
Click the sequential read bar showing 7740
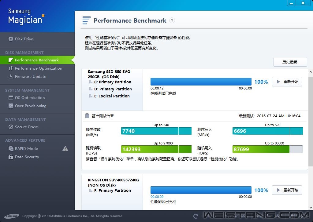pos(156,131)
